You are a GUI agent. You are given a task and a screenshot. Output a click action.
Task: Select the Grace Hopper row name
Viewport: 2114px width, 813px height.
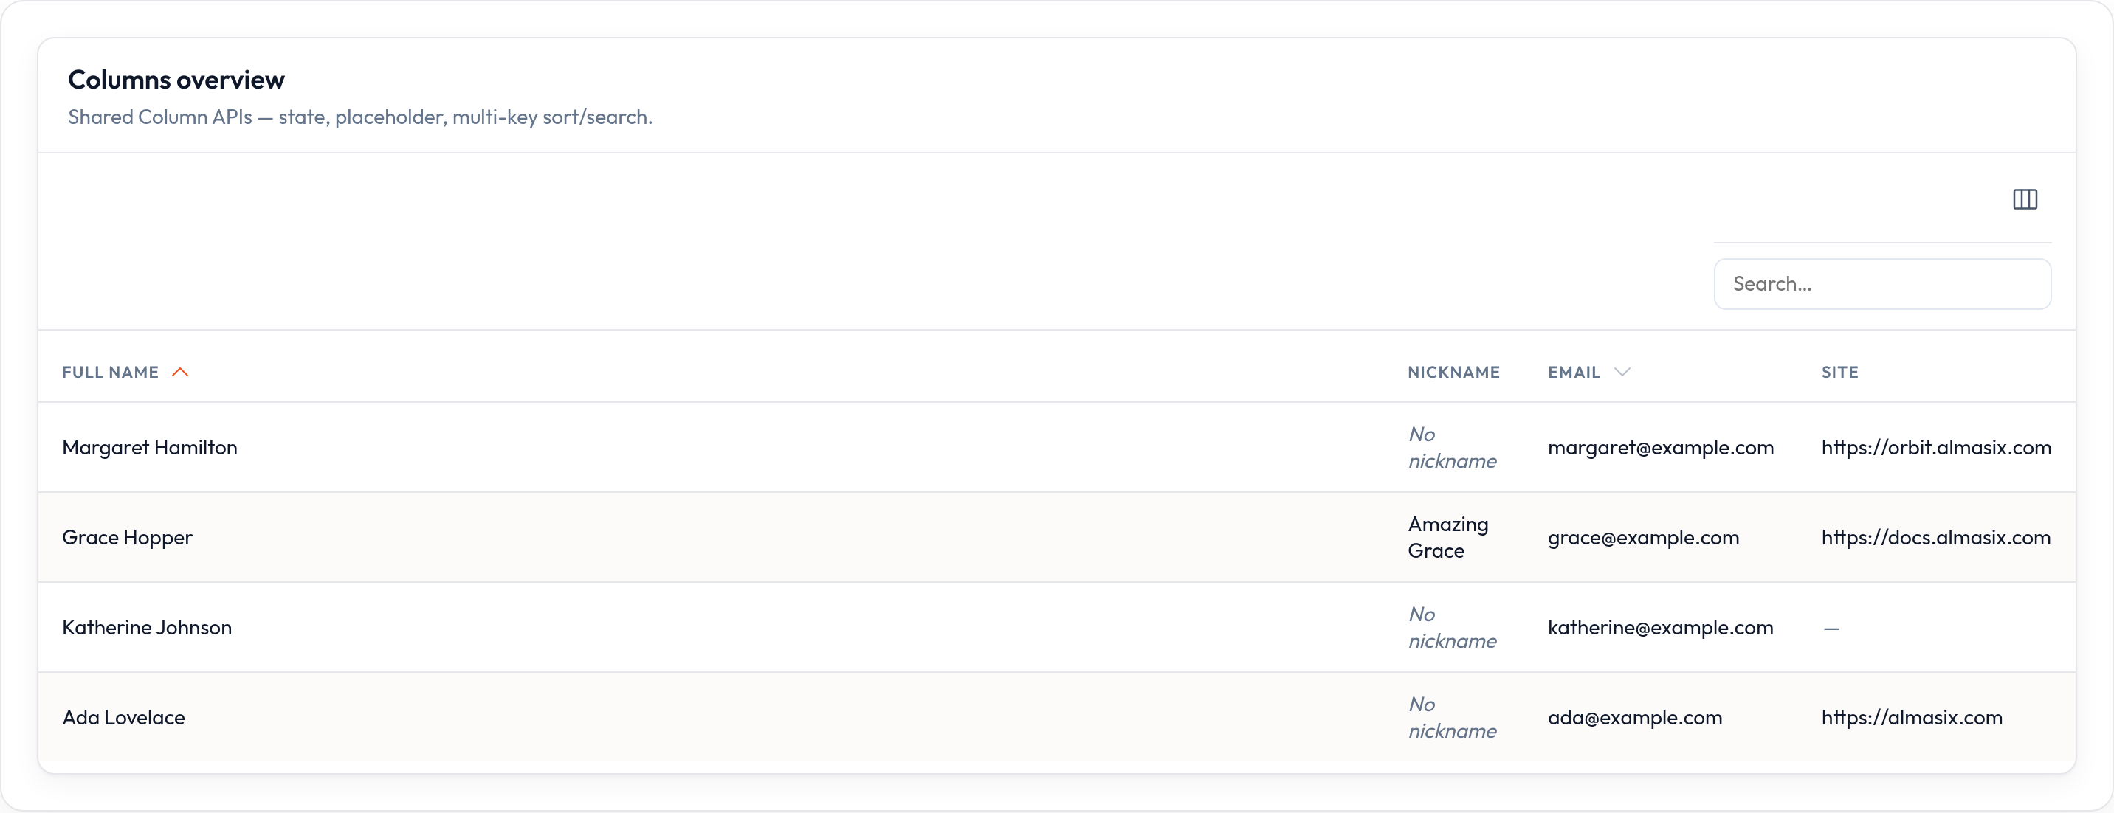click(127, 537)
